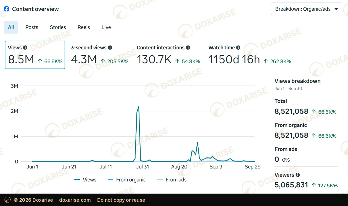348x206 pixels.
Task: Click the 205.5K% 3-second views change
Action: [114, 61]
